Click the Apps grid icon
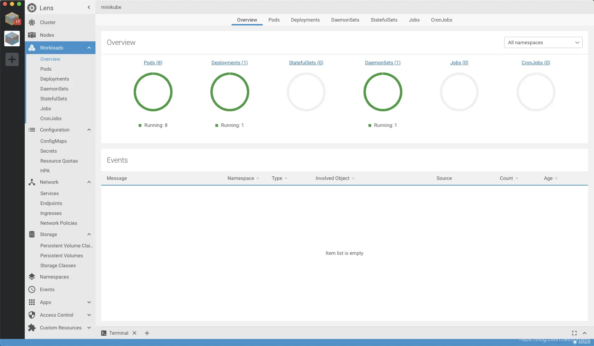 [32, 302]
